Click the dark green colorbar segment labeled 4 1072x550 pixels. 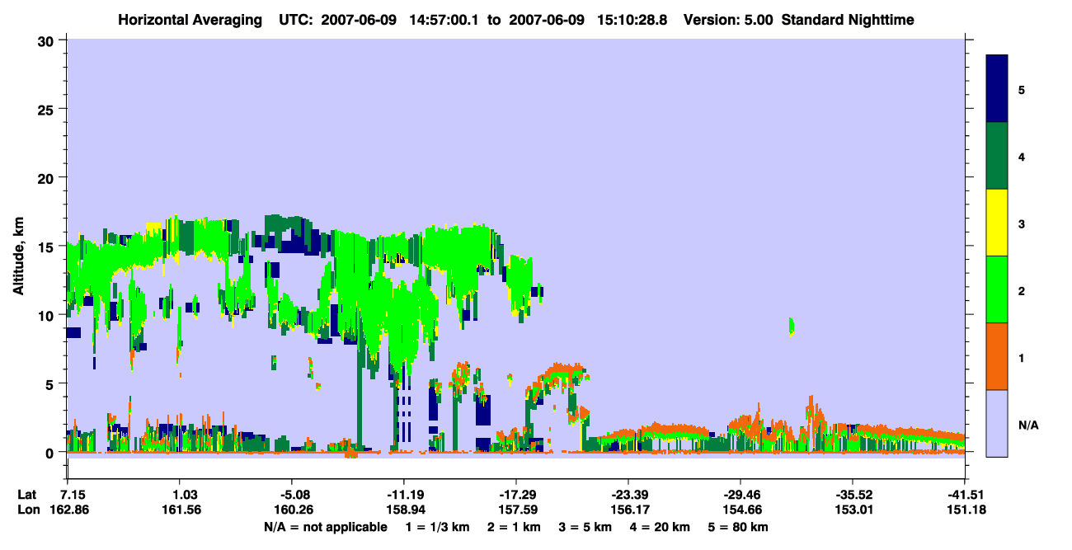coord(997,156)
